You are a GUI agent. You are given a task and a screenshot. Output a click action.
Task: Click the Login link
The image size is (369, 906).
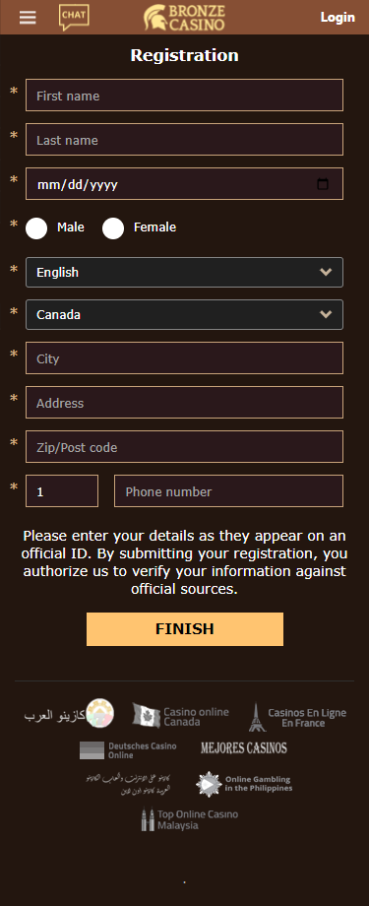[338, 18]
